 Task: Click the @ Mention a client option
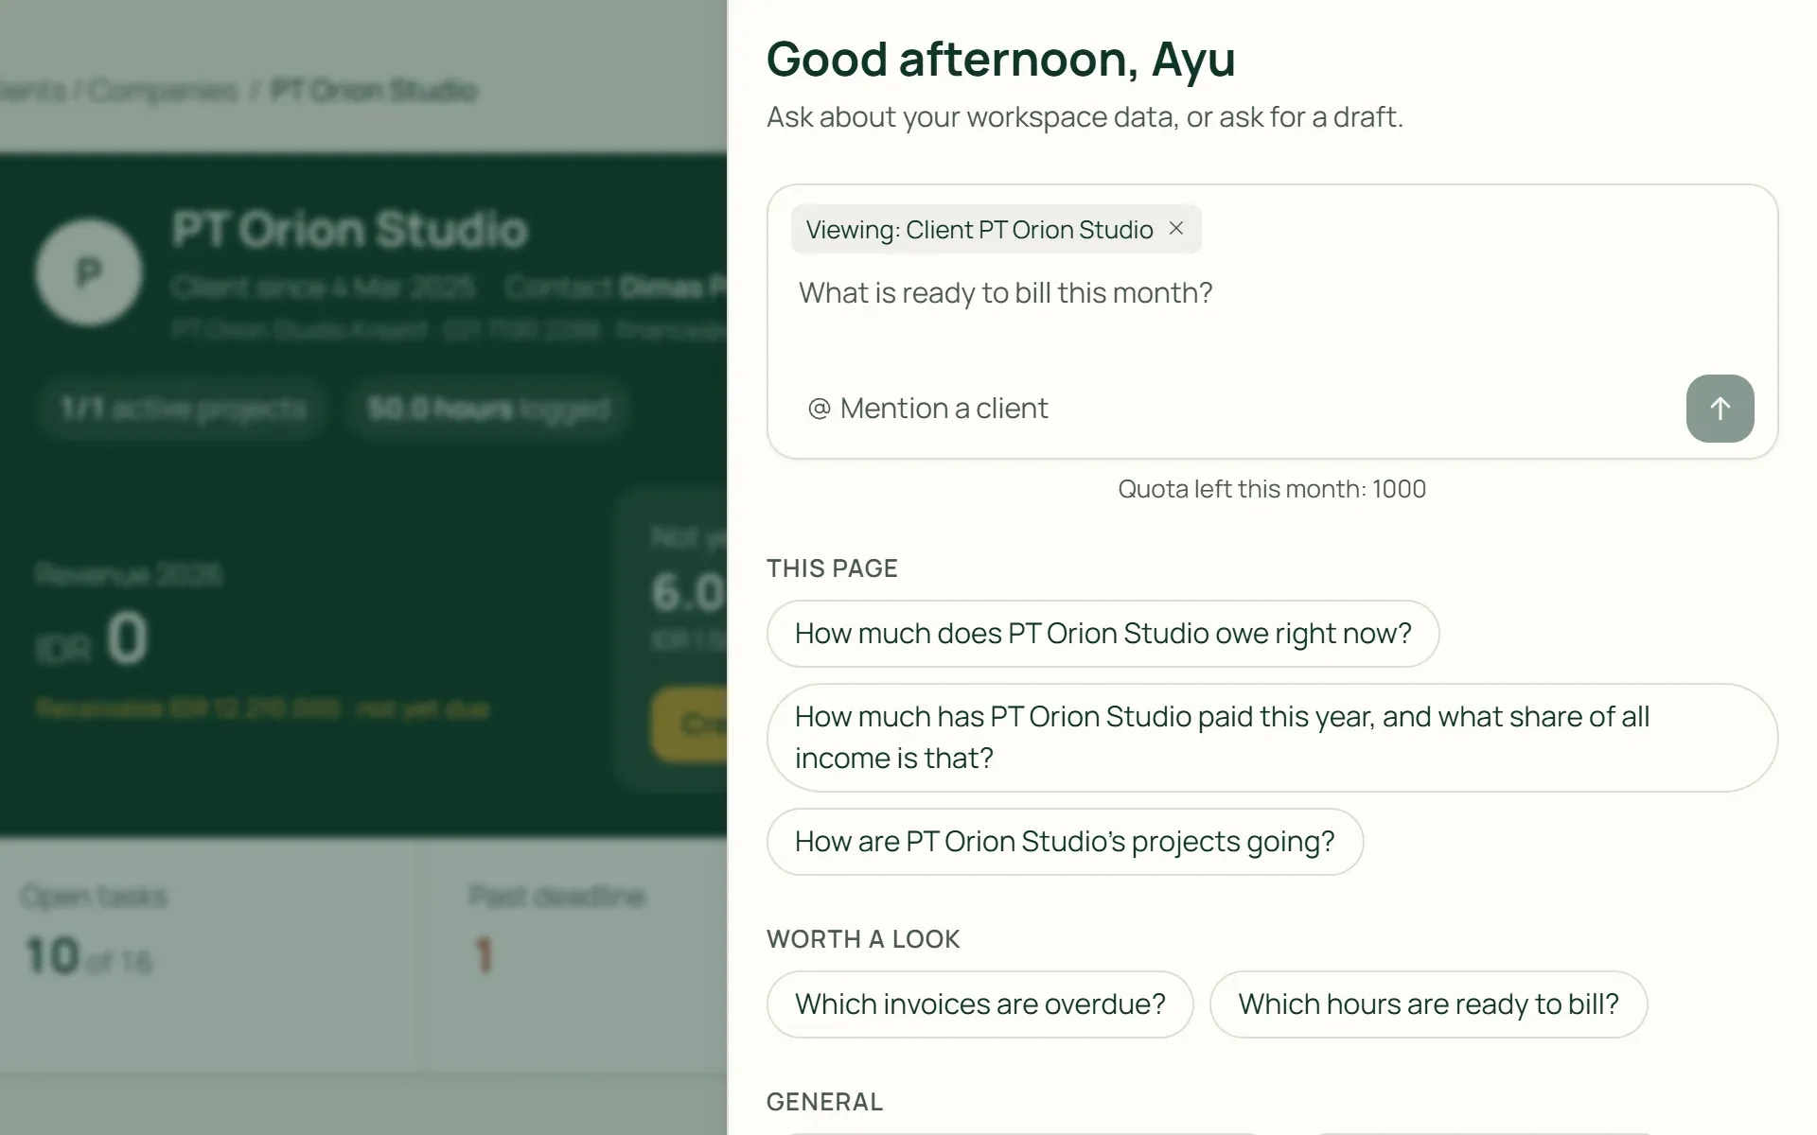[927, 409]
